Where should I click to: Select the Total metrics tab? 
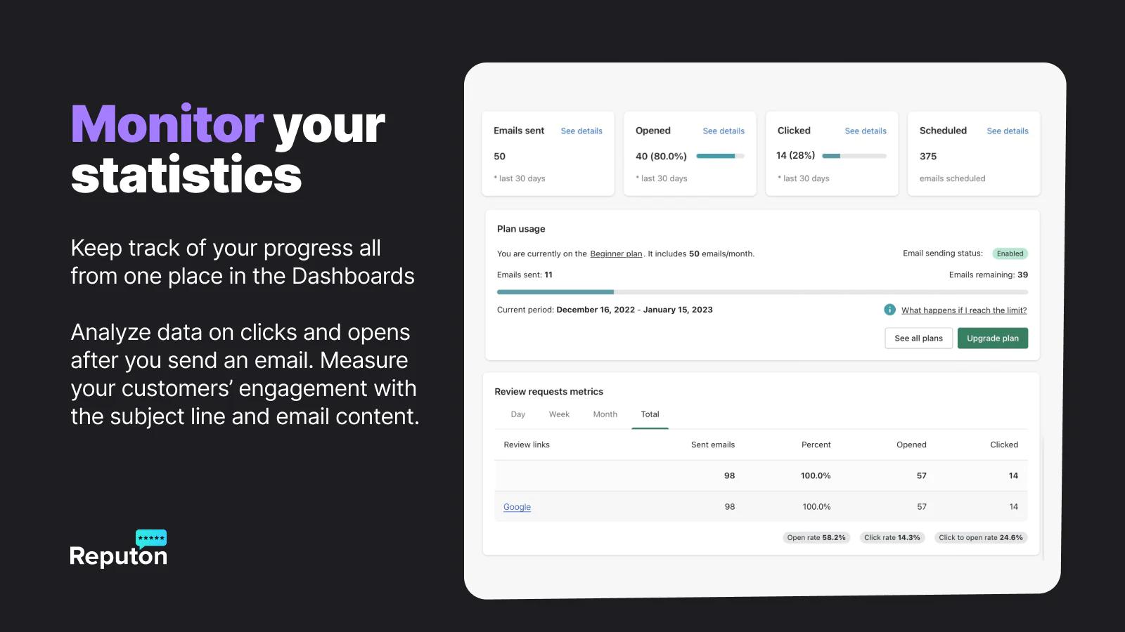pyautogui.click(x=650, y=414)
